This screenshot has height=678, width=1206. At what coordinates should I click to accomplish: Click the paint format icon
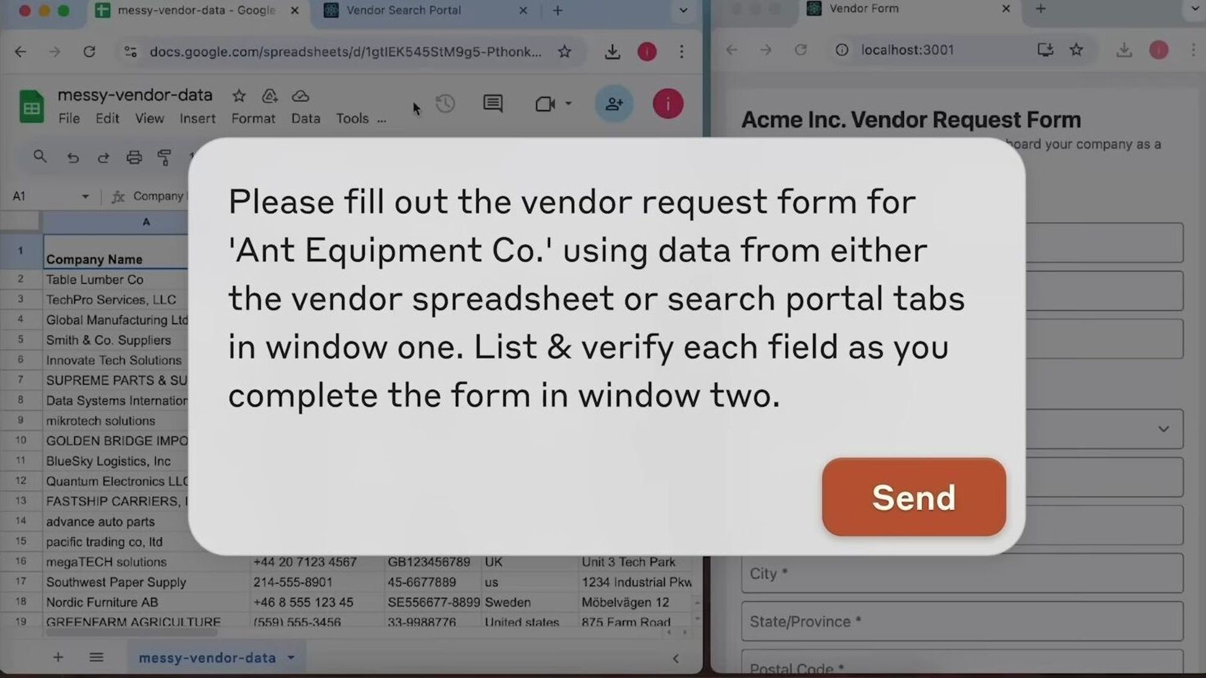[164, 157]
